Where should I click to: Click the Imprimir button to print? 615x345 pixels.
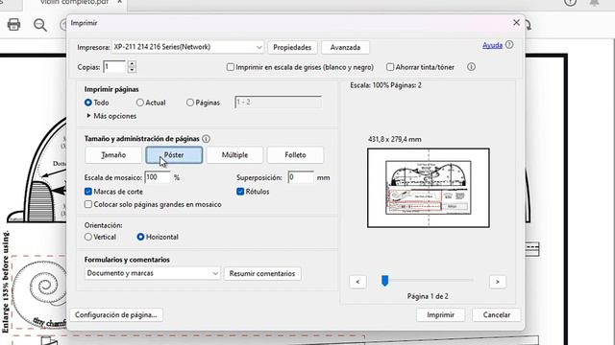tap(440, 315)
